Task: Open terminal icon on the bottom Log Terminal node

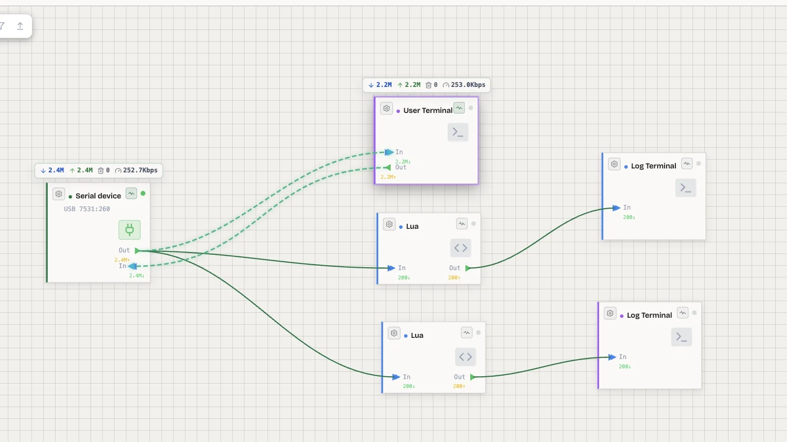Action: tap(681, 337)
